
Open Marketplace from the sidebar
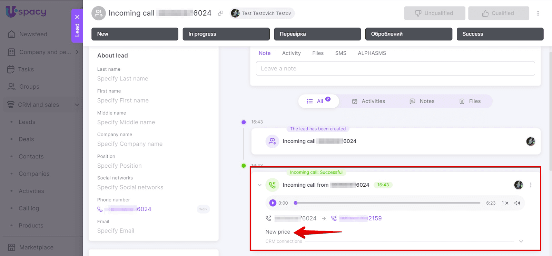(36, 247)
